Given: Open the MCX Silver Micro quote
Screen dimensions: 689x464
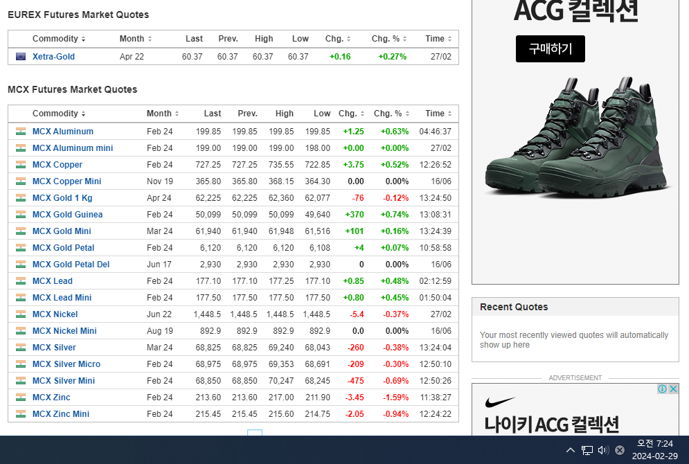Looking at the screenshot, I should (66, 364).
